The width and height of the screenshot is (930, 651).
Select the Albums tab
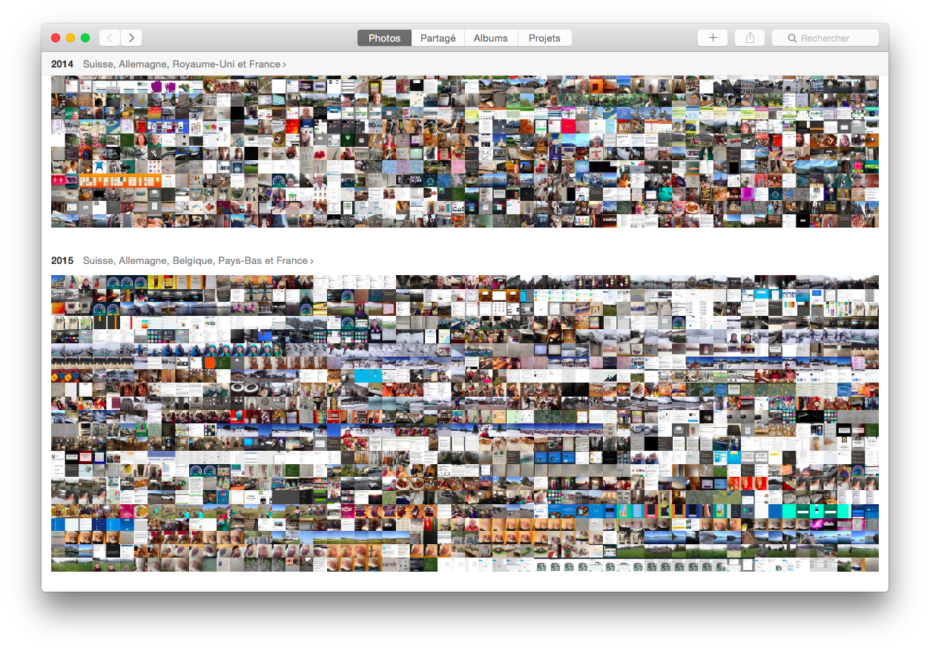(x=490, y=38)
